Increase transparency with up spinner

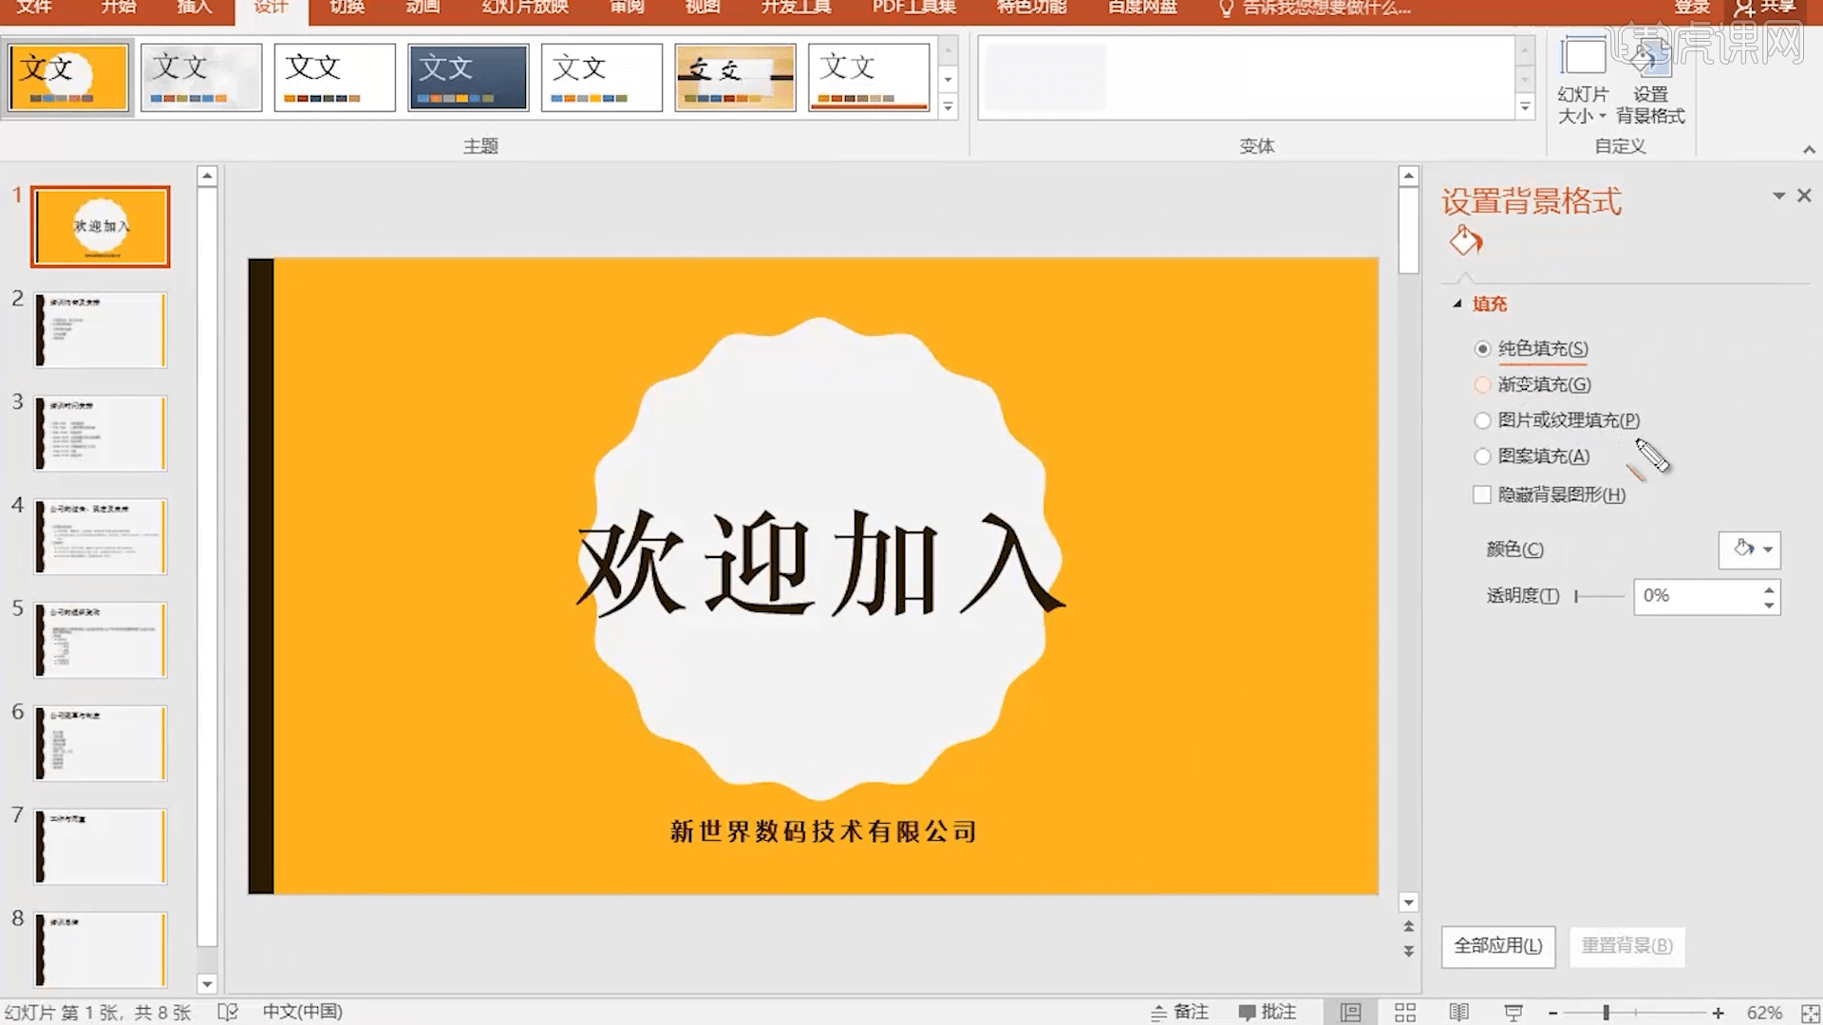1769,589
